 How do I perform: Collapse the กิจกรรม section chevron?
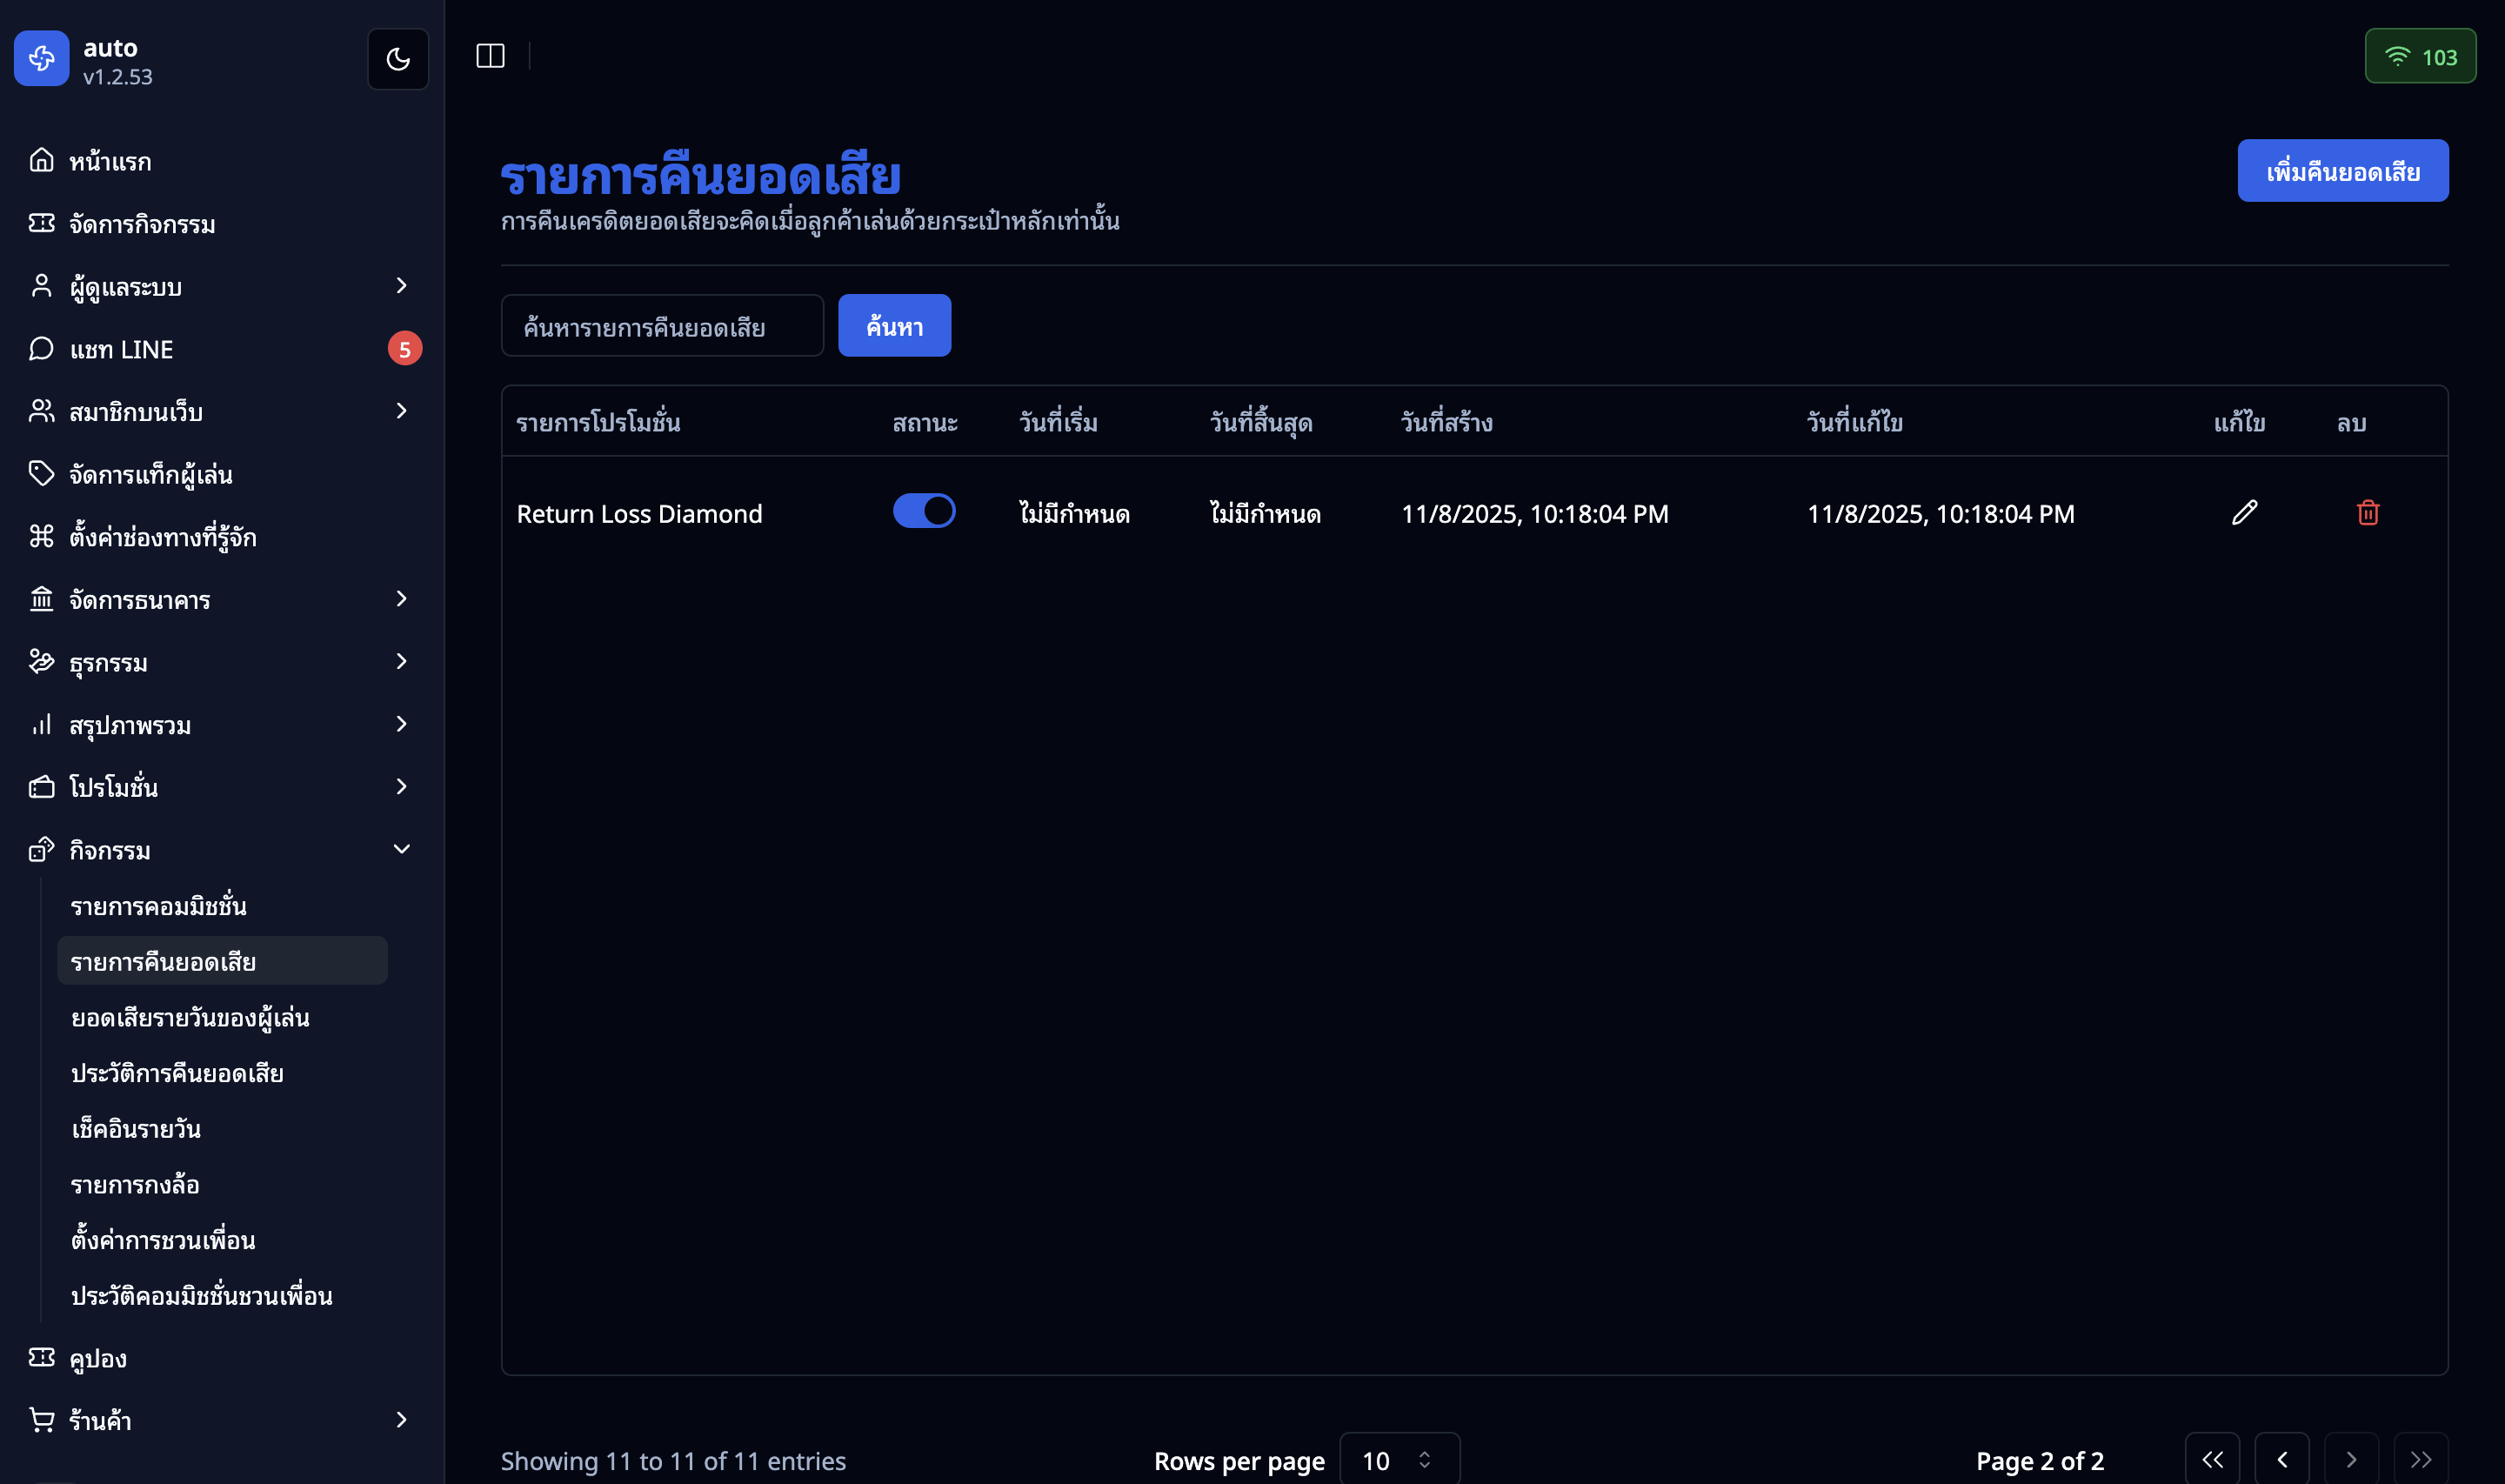tap(401, 848)
